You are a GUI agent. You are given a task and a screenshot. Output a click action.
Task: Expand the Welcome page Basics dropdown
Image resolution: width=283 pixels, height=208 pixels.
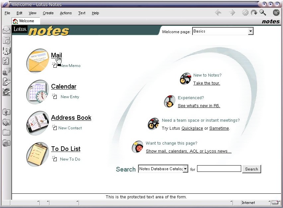(x=250, y=31)
